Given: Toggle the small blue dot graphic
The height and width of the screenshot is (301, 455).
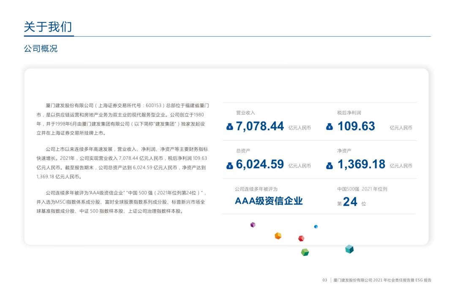Looking at the screenshot, I should [x=316, y=227].
